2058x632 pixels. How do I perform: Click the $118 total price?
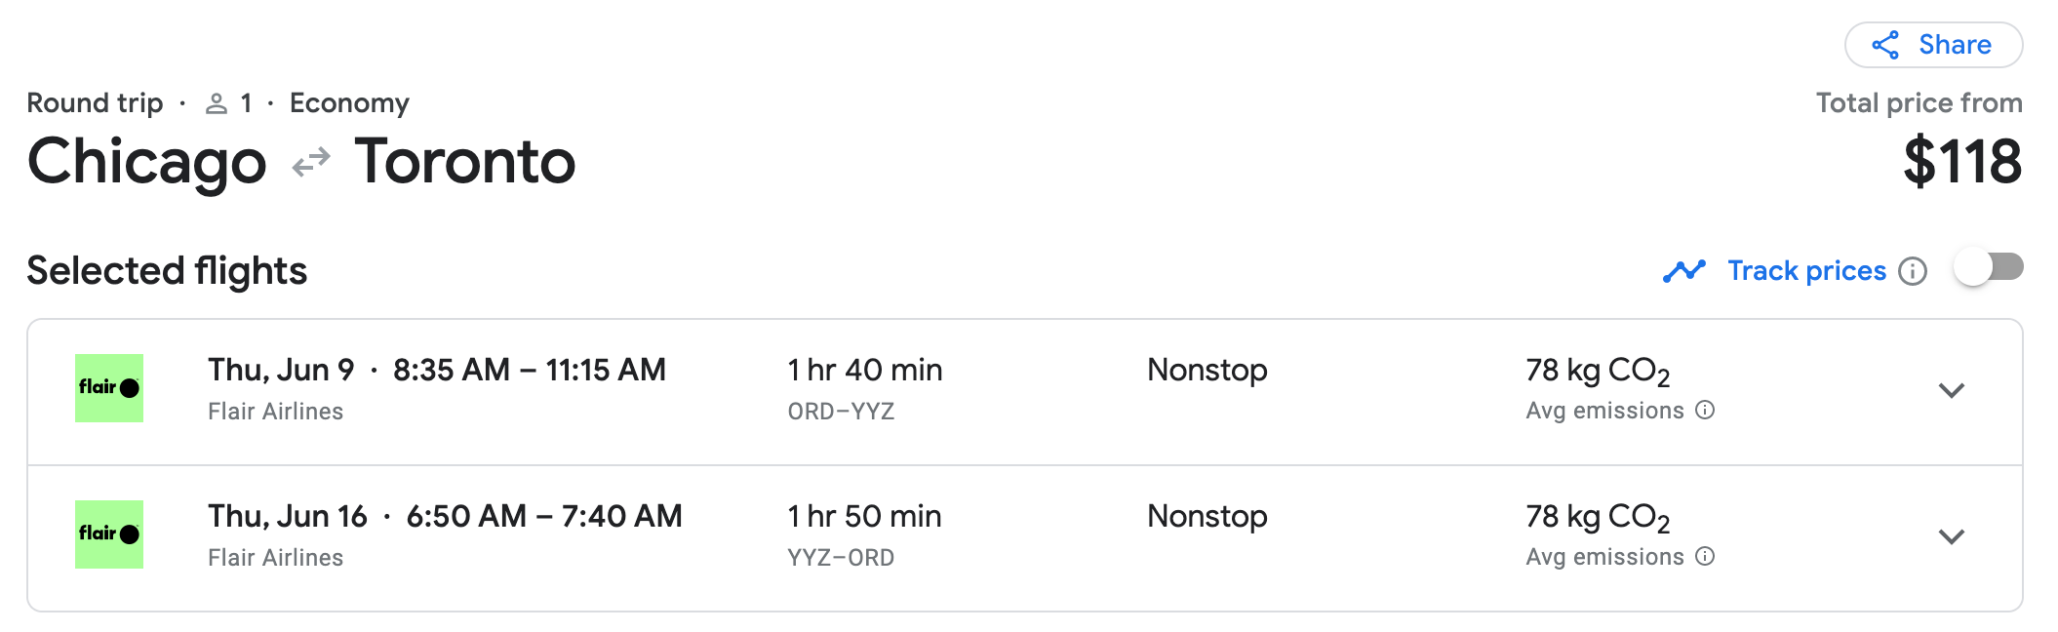(x=1962, y=162)
